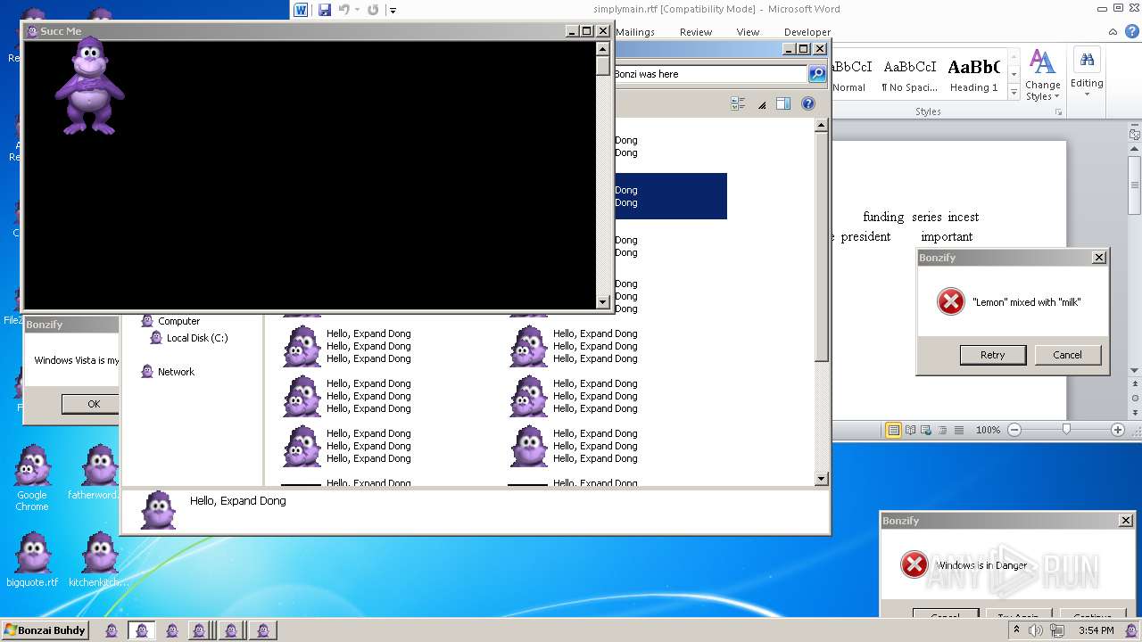Click the first Bonzi taskbar icon
1142x642 pixels.
click(112, 631)
